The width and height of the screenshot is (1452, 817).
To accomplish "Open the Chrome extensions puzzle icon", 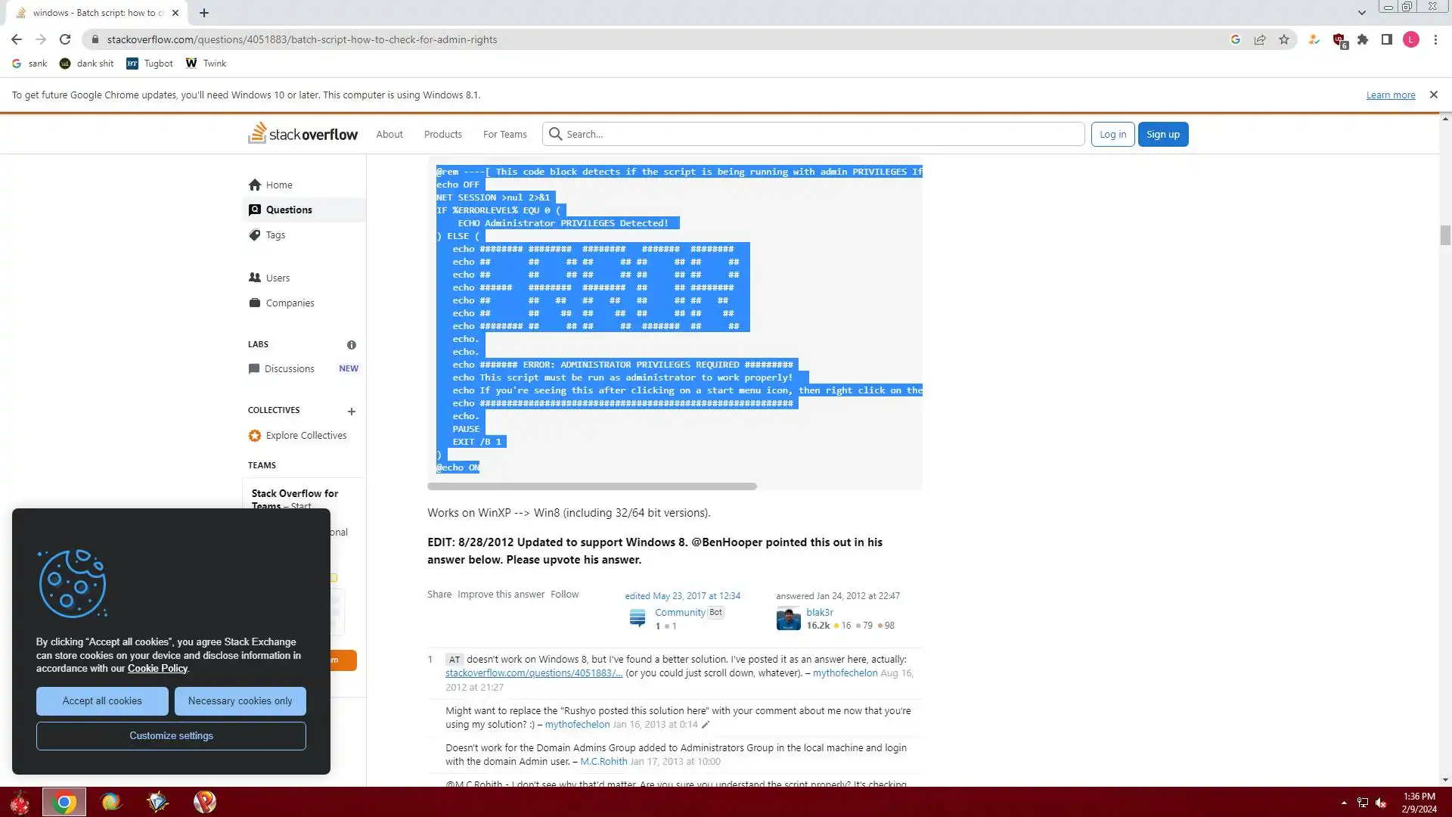I will 1363,39.
